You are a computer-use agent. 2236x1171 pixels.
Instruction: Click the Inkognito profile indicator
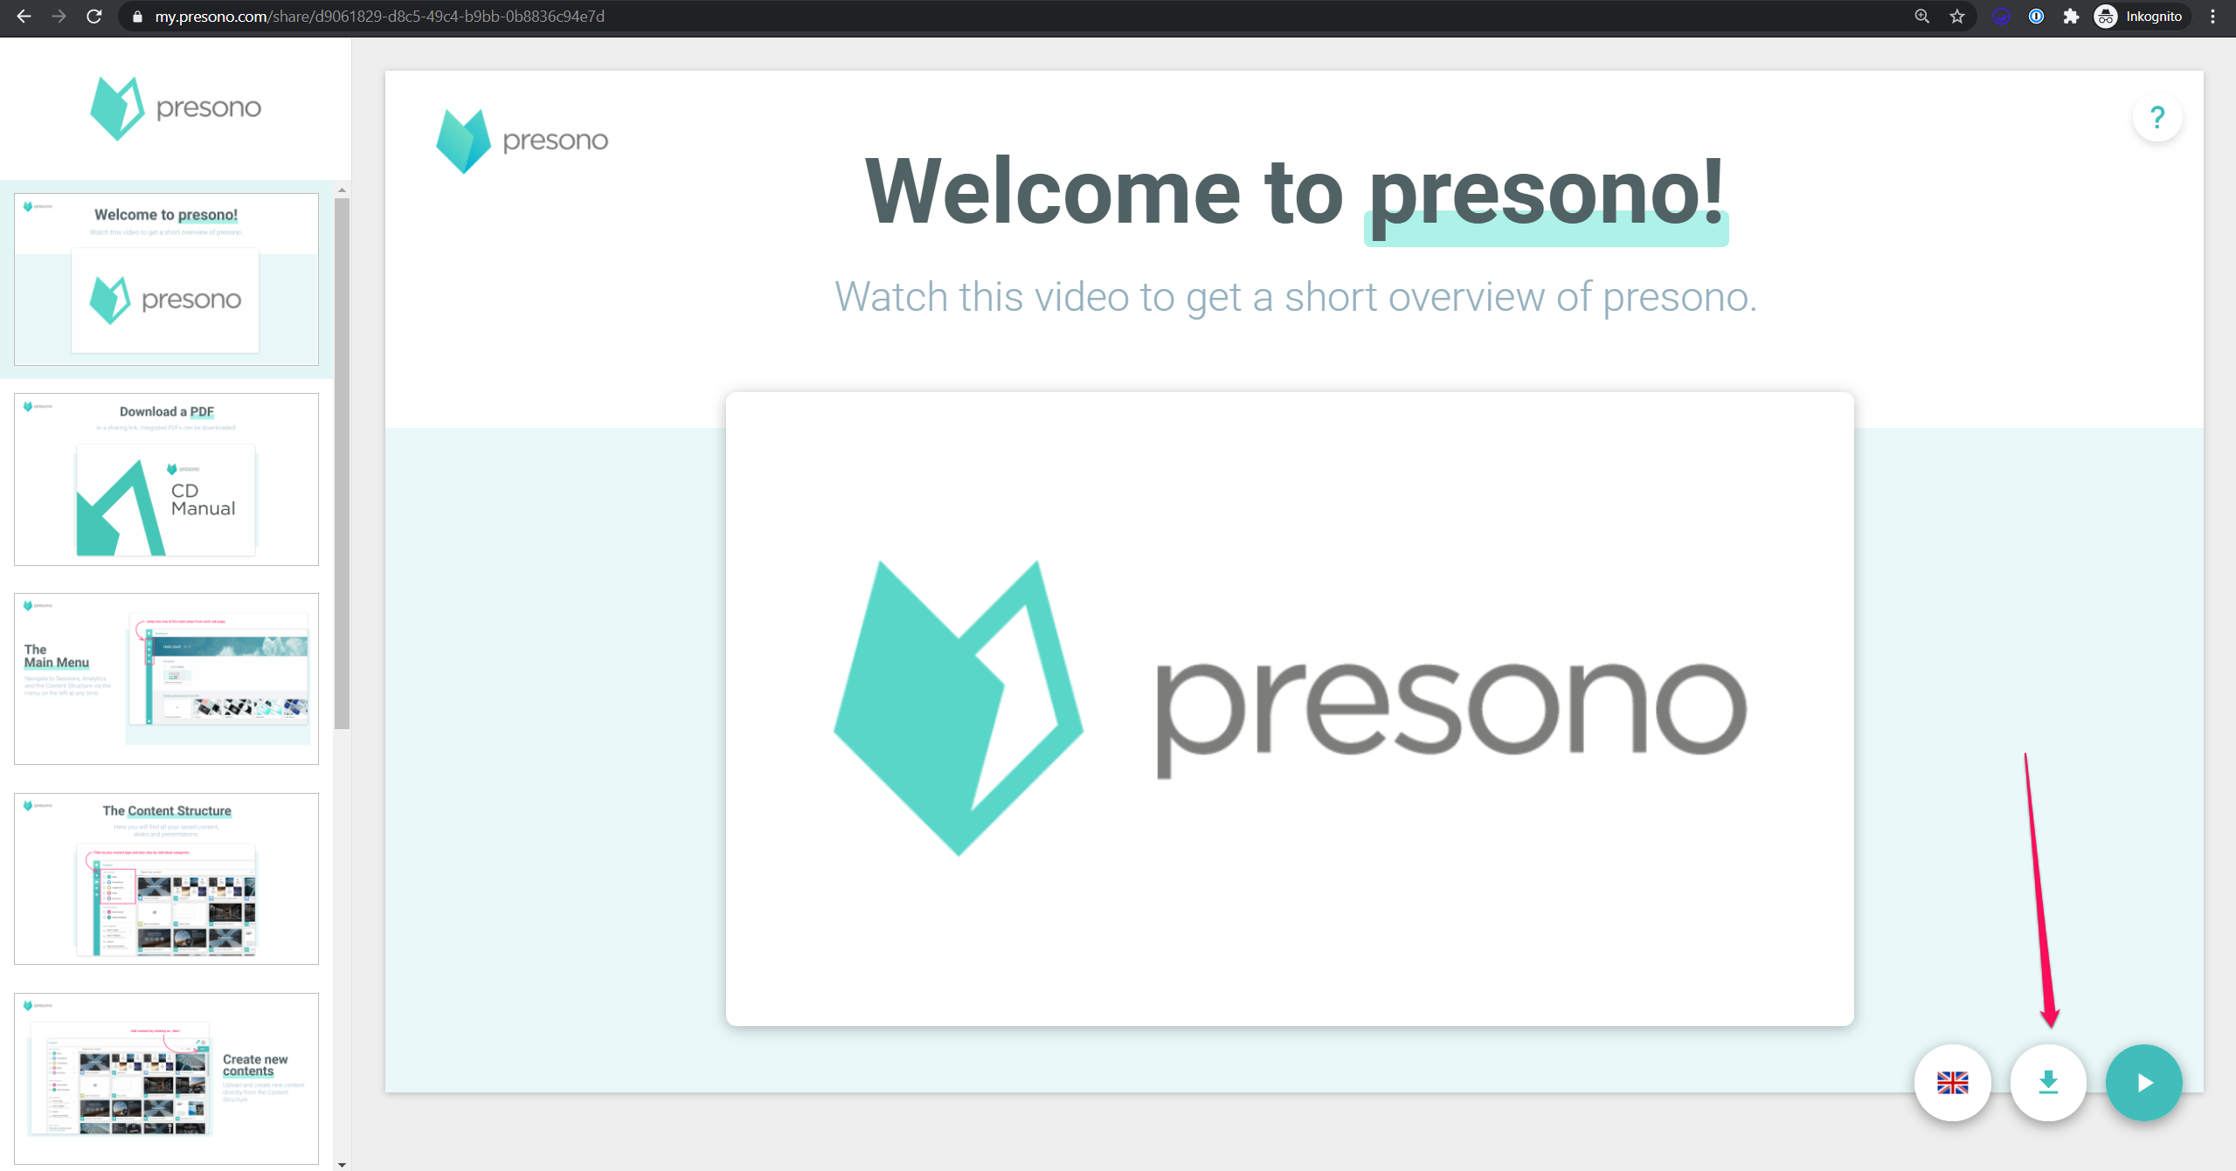point(2141,17)
